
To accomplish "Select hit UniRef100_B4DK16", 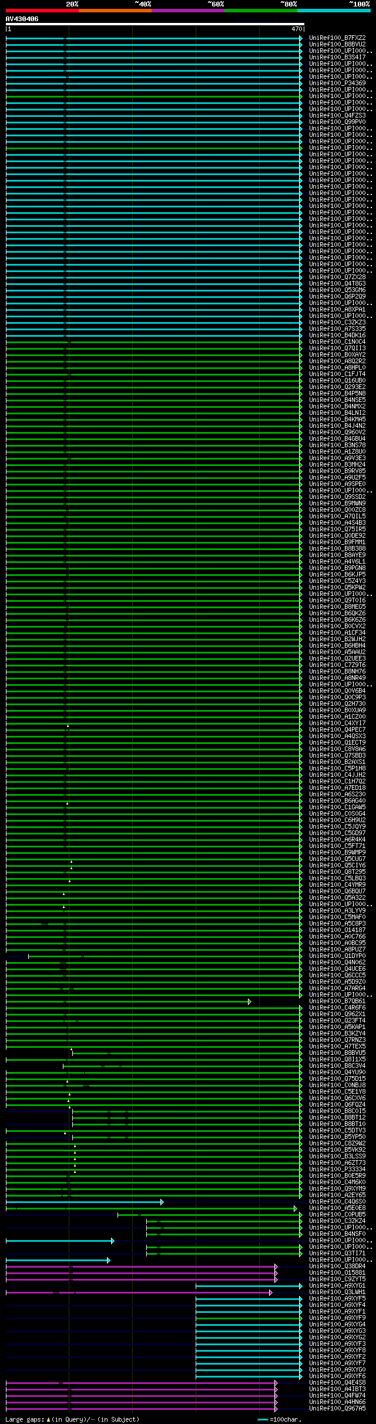I will (x=337, y=335).
